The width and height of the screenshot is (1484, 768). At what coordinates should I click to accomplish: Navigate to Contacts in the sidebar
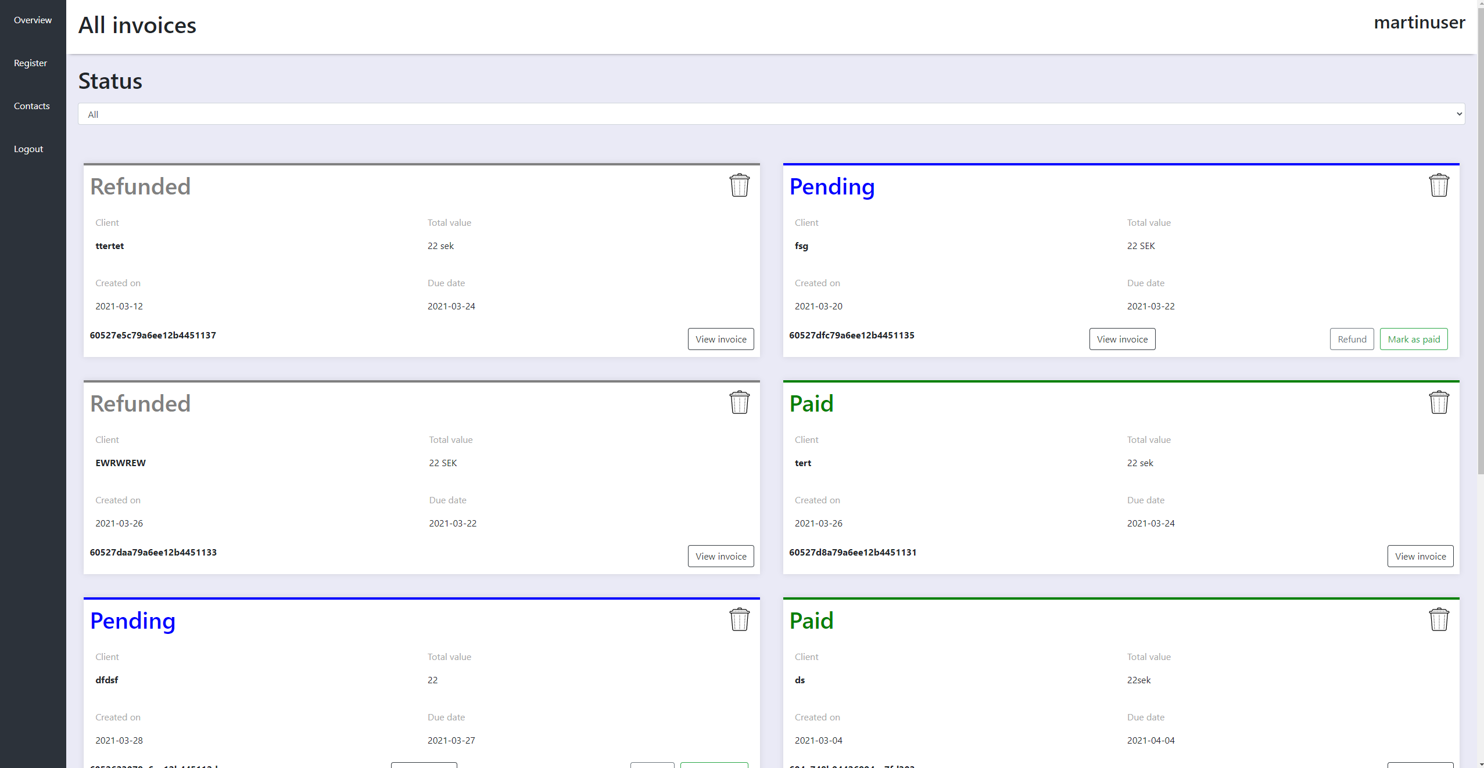(31, 106)
